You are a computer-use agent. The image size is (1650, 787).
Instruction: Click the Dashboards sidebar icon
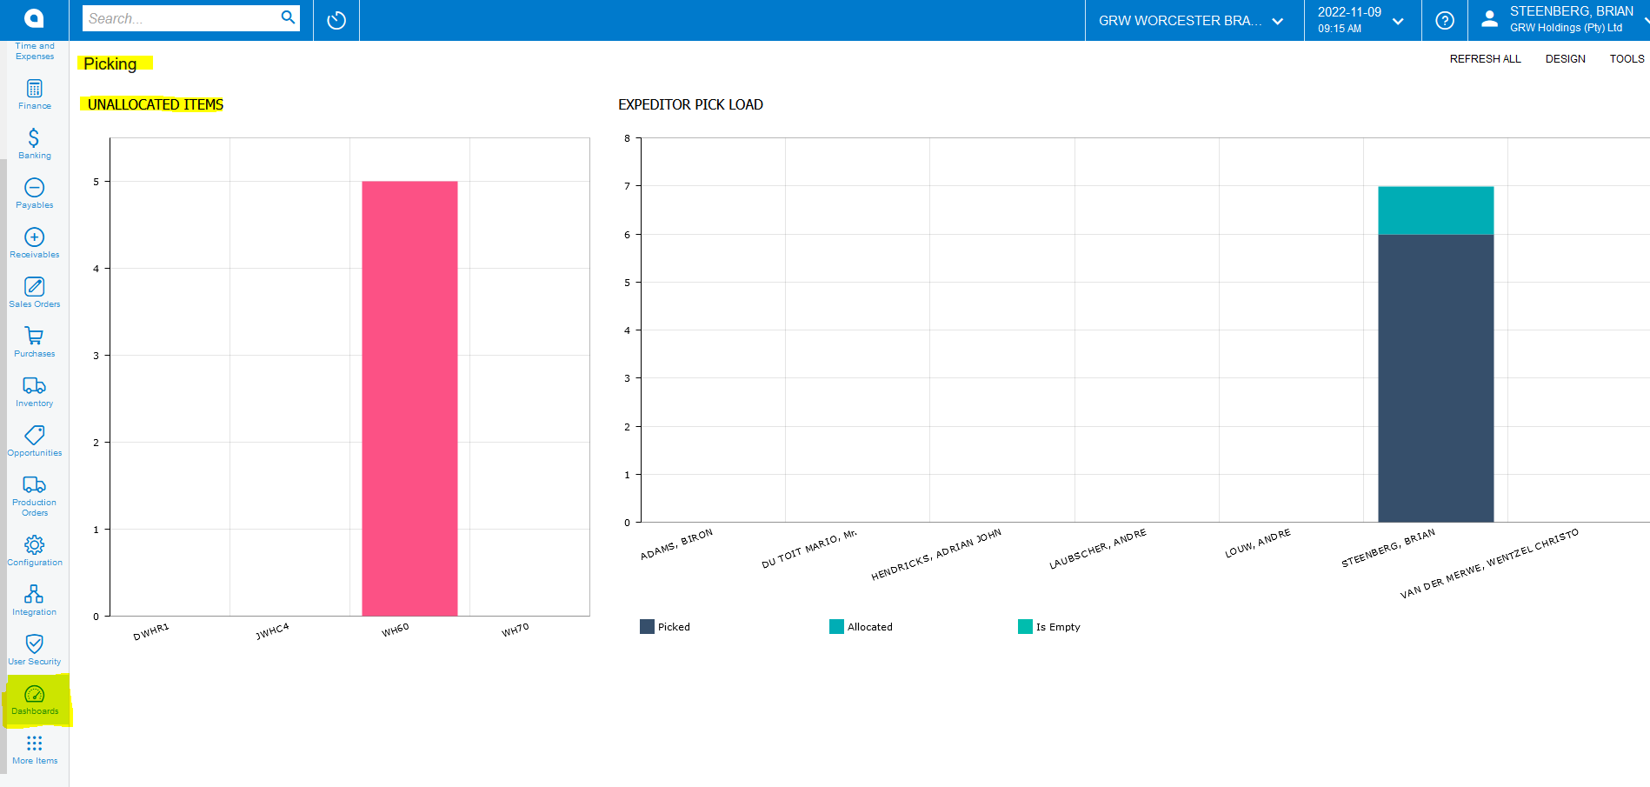[x=34, y=699]
